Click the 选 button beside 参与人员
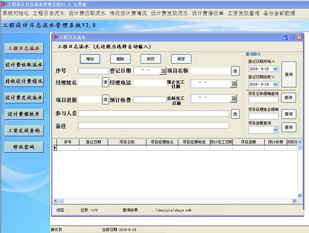The width and height of the screenshot is (309, 233). click(x=235, y=114)
